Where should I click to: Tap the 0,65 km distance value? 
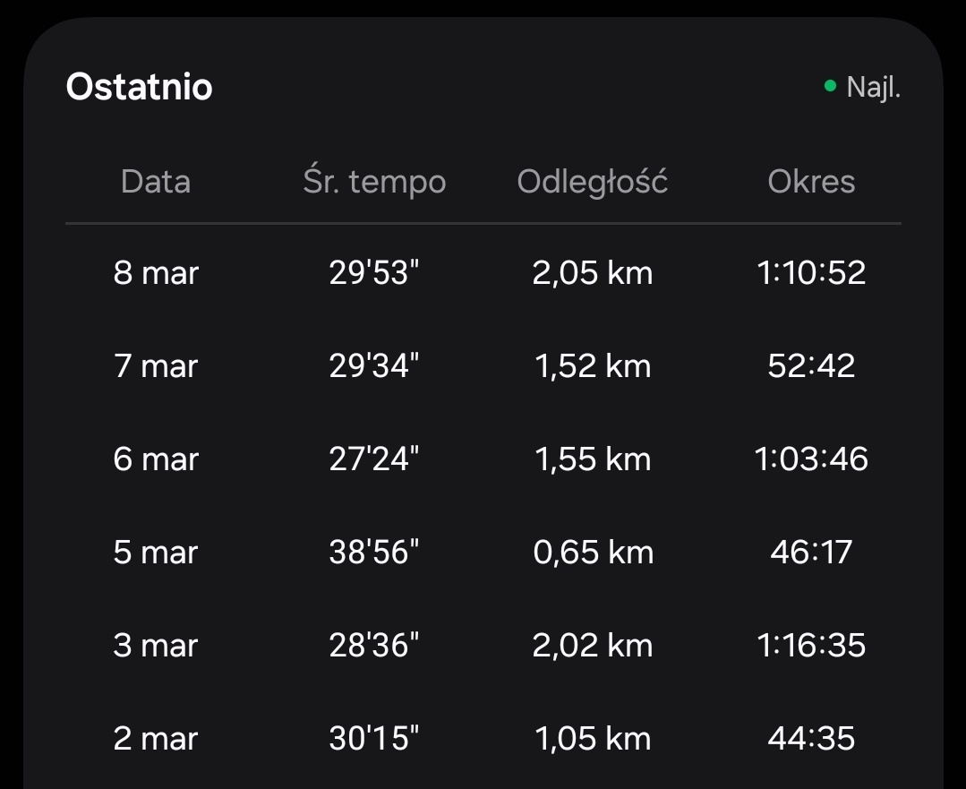point(593,552)
